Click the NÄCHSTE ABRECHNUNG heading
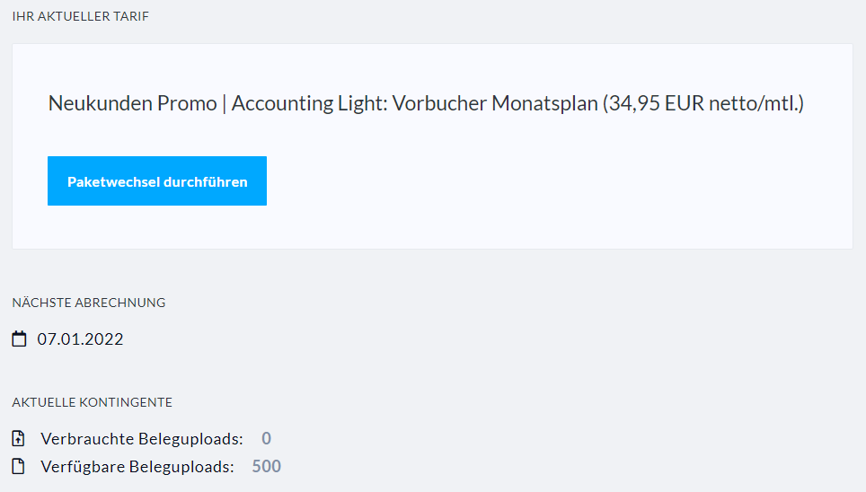The width and height of the screenshot is (866, 492). pos(89,303)
